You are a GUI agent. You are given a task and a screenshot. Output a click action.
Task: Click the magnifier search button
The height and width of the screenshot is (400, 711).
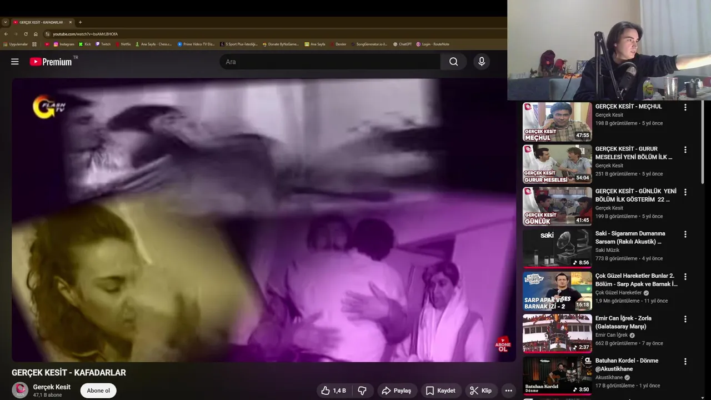(454, 62)
